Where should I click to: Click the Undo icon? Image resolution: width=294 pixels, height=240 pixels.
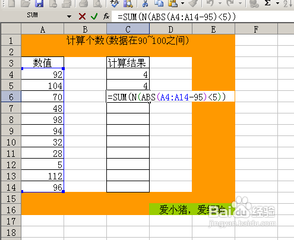tap(210, 3)
